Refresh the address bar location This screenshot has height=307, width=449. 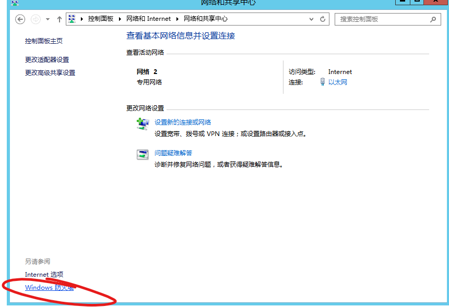(323, 19)
